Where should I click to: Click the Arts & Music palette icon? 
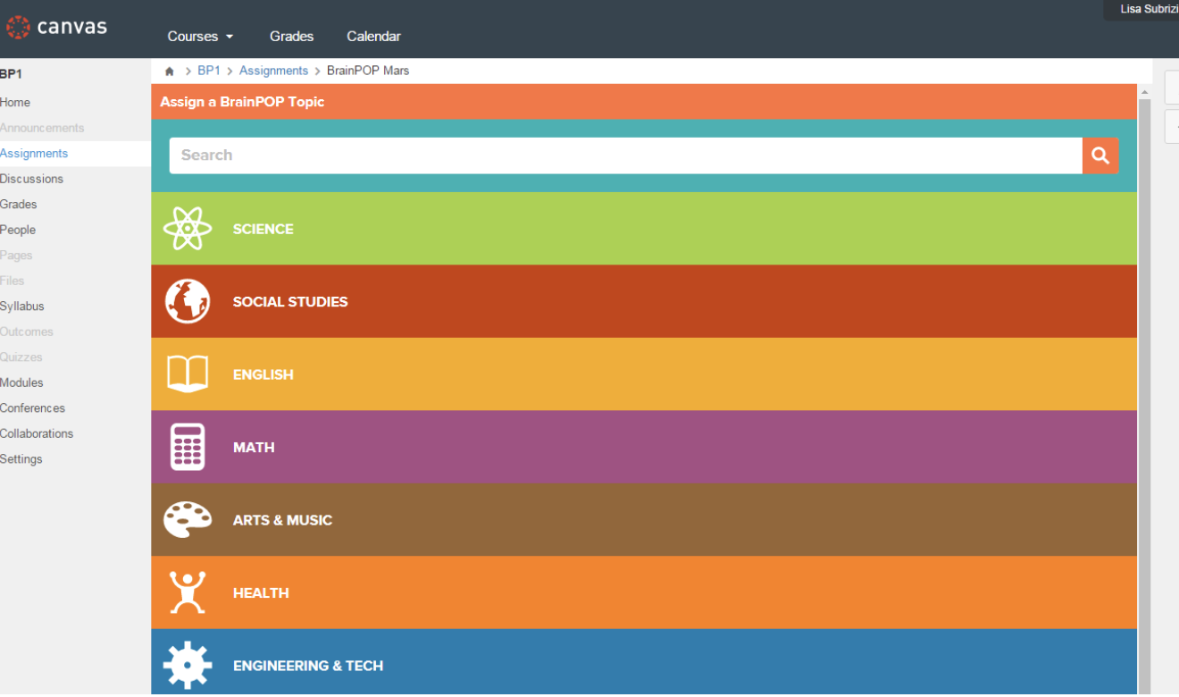[188, 519]
